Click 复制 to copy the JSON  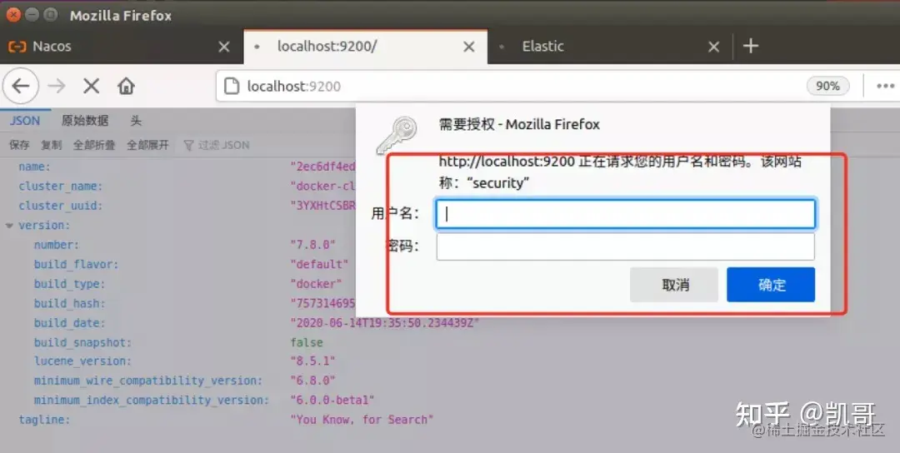(51, 145)
